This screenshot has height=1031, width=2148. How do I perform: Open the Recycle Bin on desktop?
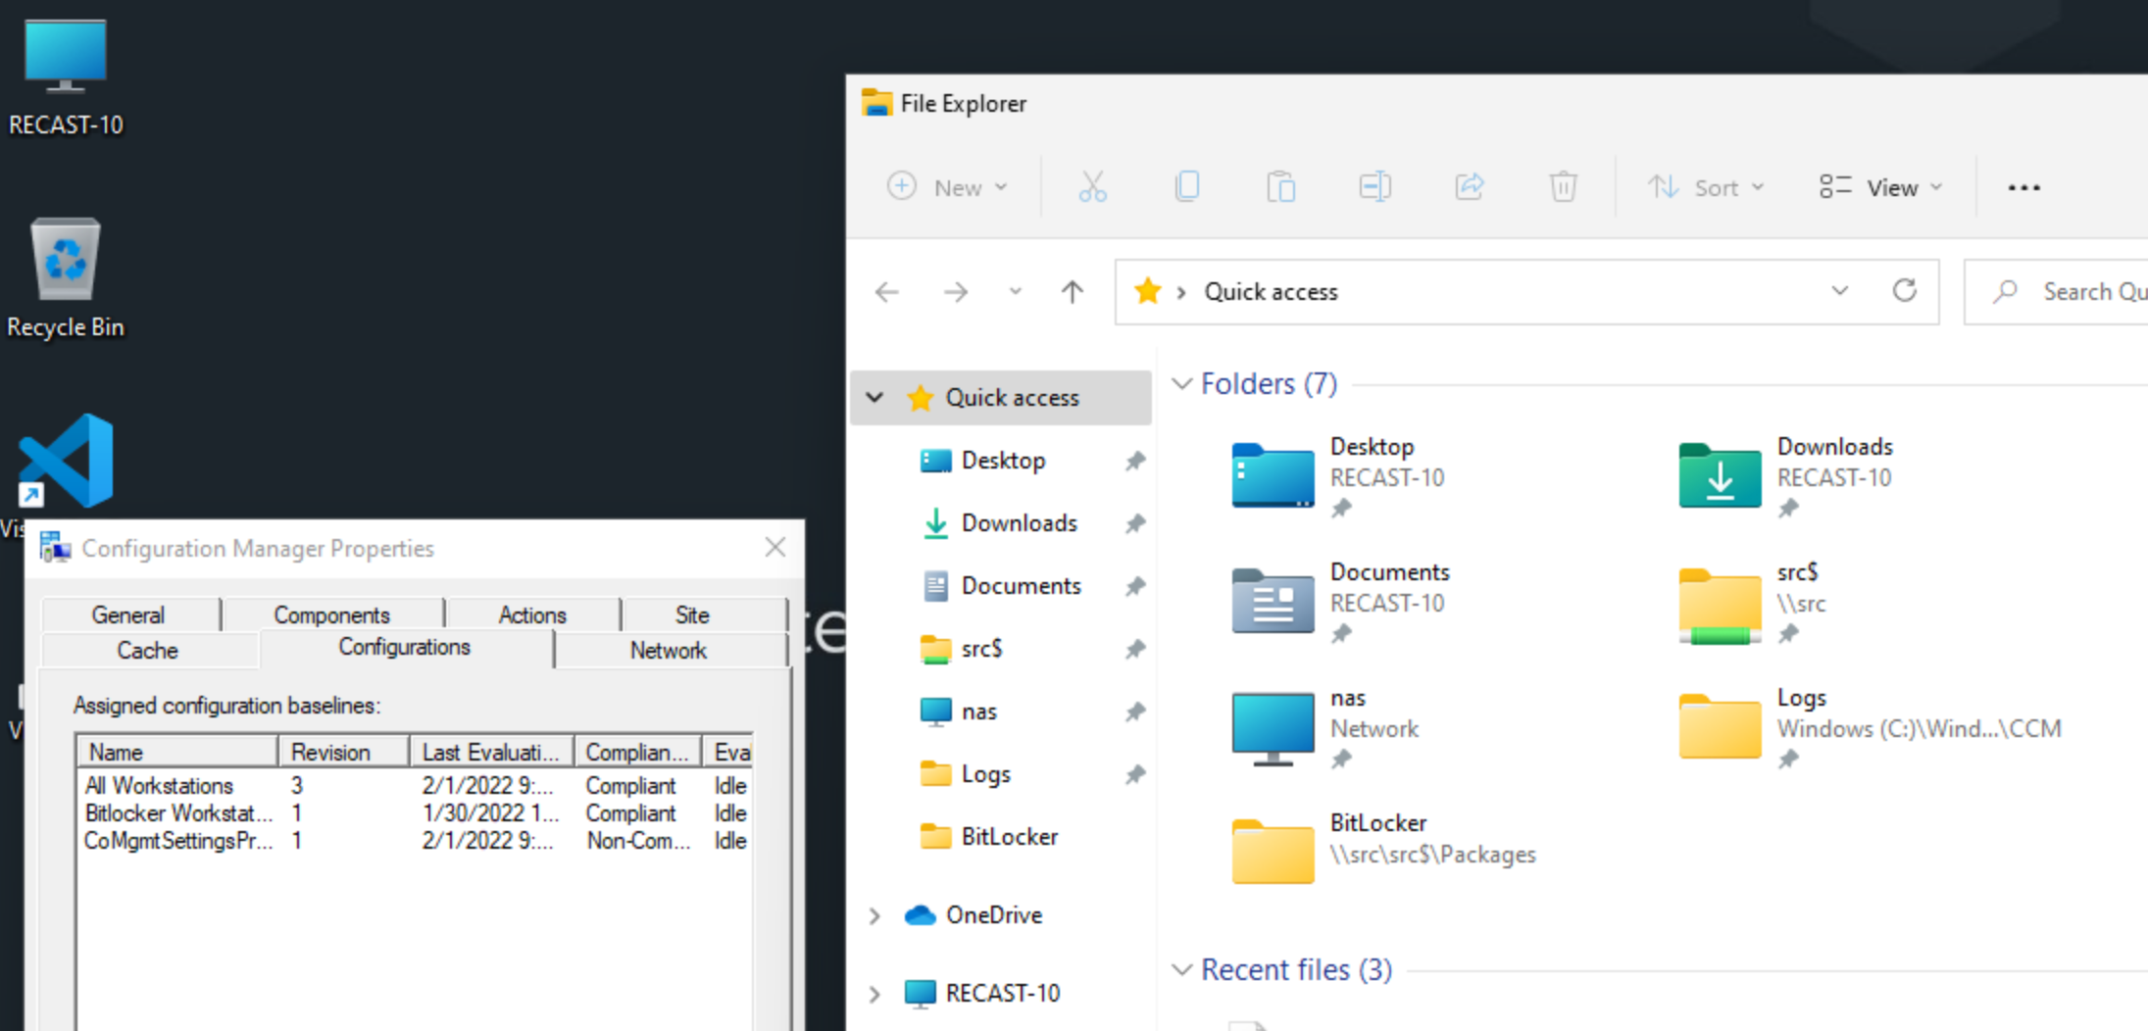click(x=66, y=261)
